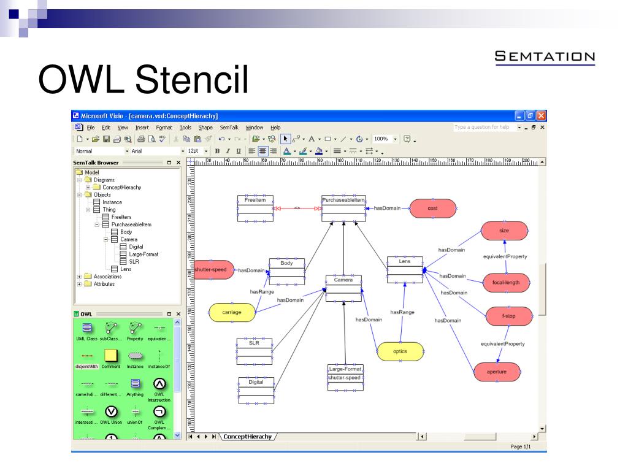Toggle Bold formatting

click(217, 151)
